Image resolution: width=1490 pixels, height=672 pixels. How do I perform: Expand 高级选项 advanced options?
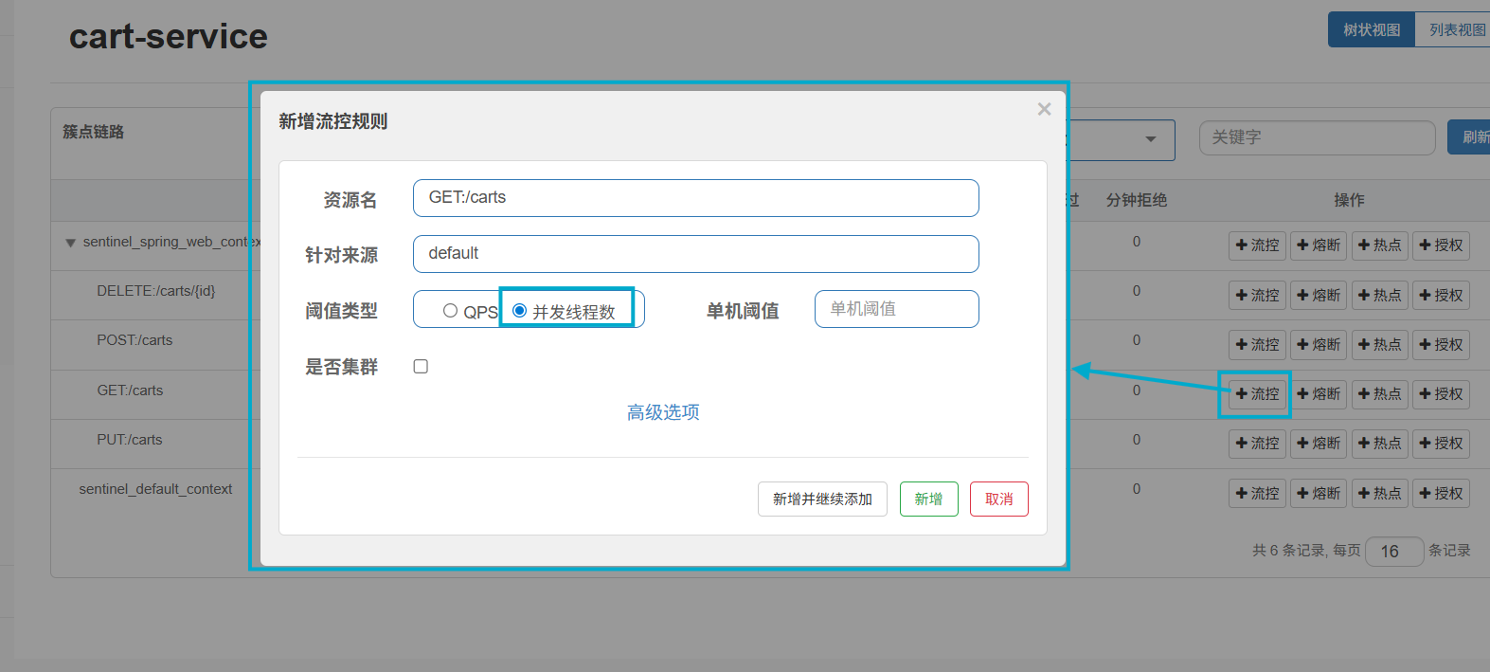click(663, 412)
